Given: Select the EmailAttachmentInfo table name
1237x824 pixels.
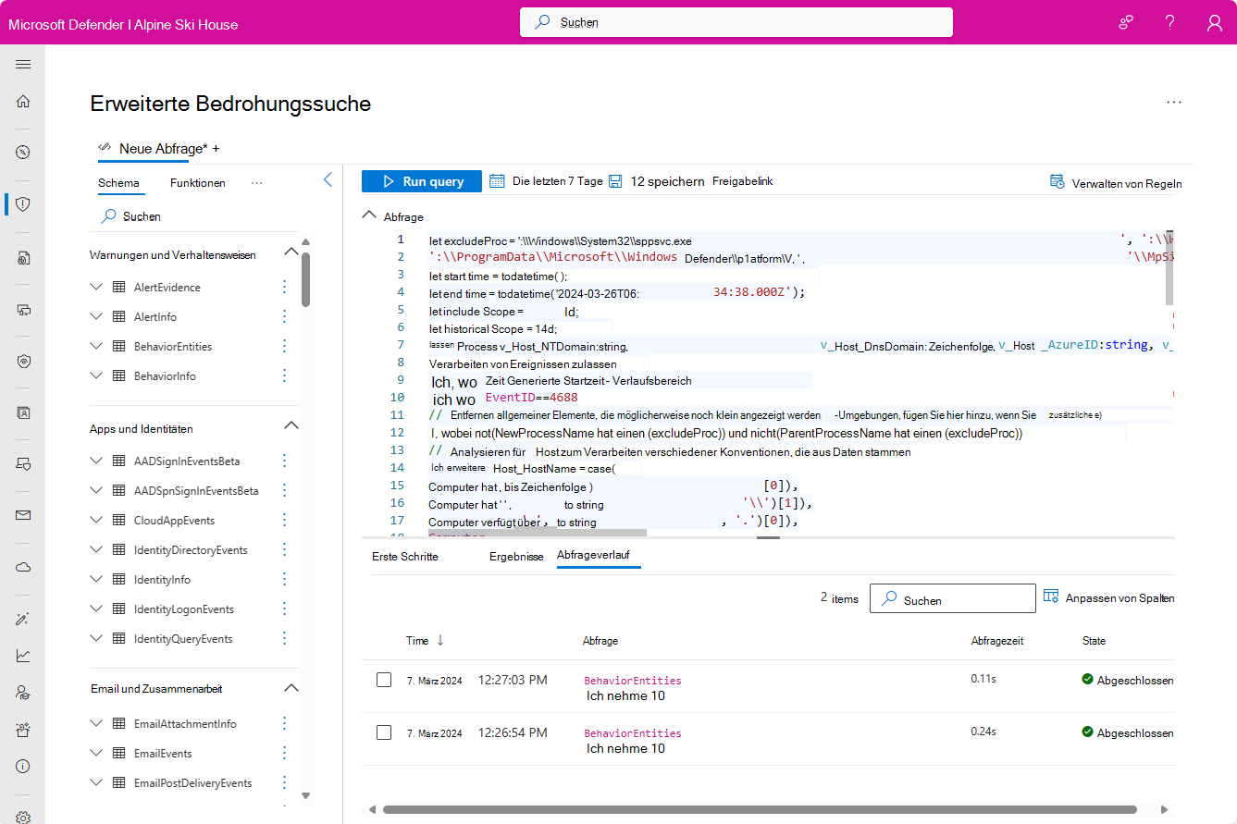Looking at the screenshot, I should tap(185, 723).
